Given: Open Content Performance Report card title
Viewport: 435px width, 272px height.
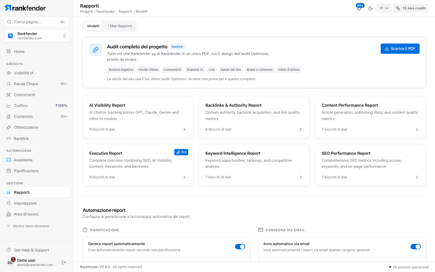Looking at the screenshot, I should pos(350,105).
